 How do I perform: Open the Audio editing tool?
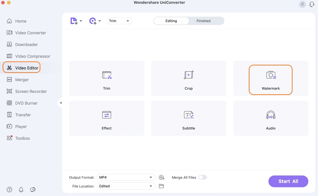click(270, 118)
